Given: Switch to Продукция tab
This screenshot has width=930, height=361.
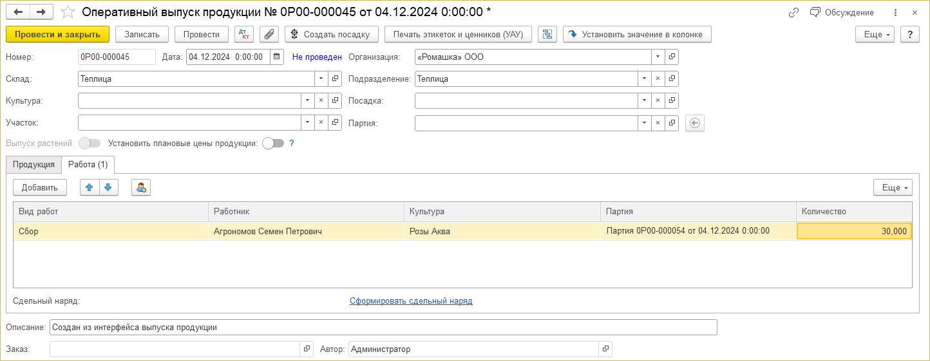Looking at the screenshot, I should [x=33, y=164].
